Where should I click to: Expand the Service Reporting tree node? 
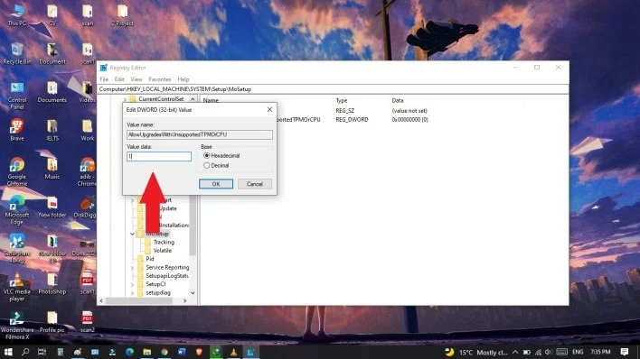pos(132,268)
